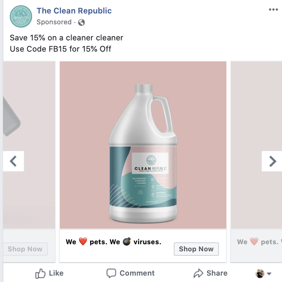Viewport: 282px width, 282px height.
Task: Share the sponsored post
Action: click(x=210, y=273)
